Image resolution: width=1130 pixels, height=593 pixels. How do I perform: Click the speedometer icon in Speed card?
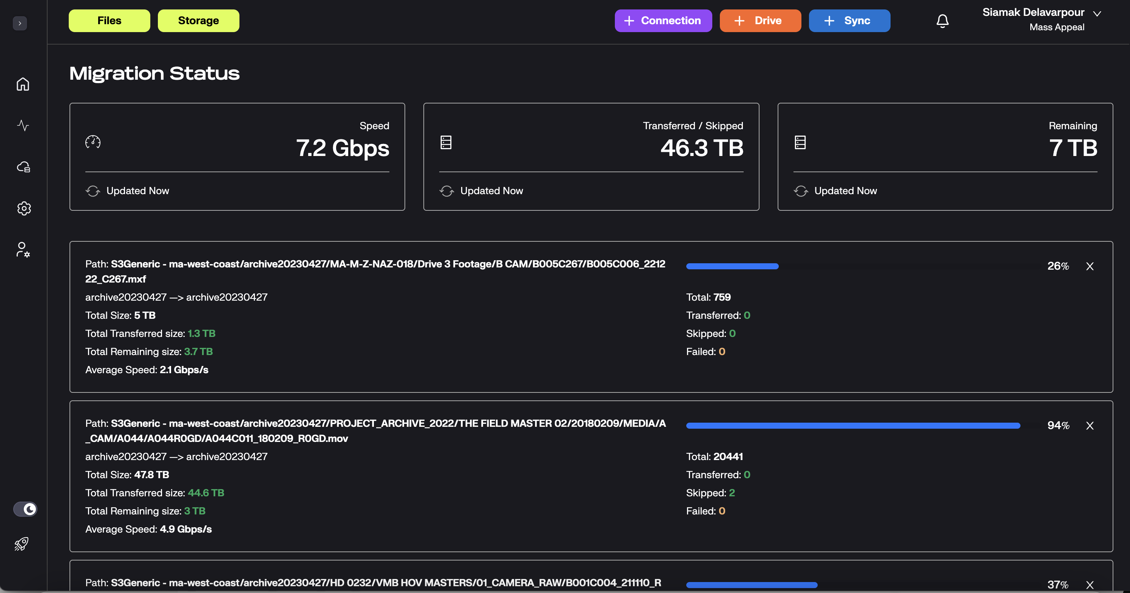click(x=93, y=142)
